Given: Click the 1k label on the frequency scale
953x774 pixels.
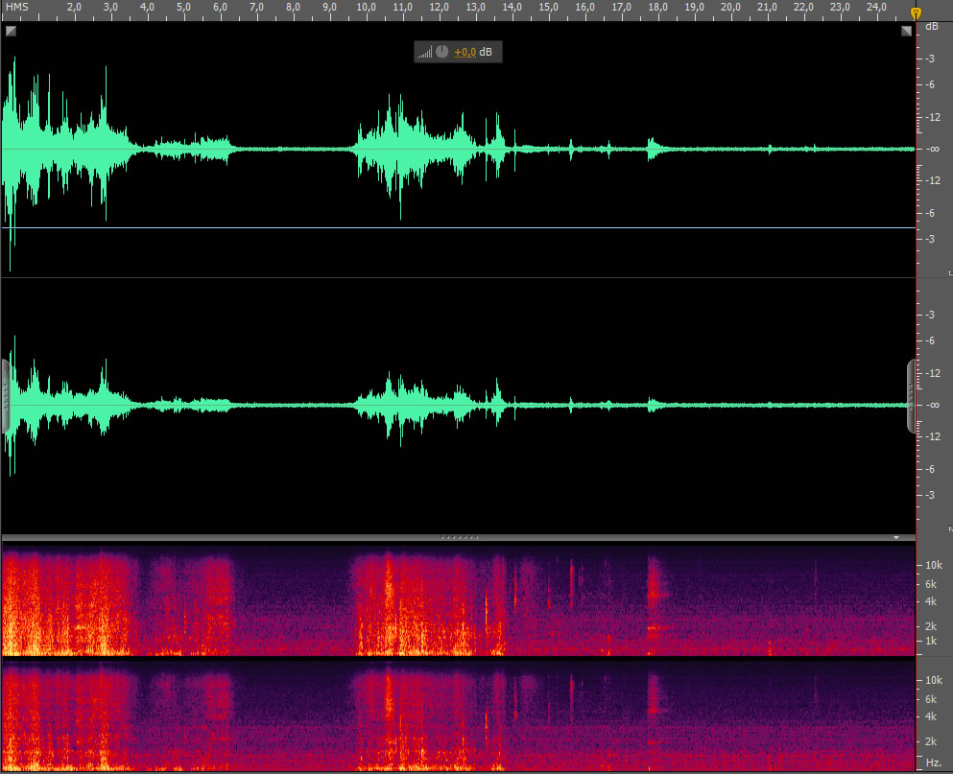Looking at the screenshot, I should click(x=931, y=641).
